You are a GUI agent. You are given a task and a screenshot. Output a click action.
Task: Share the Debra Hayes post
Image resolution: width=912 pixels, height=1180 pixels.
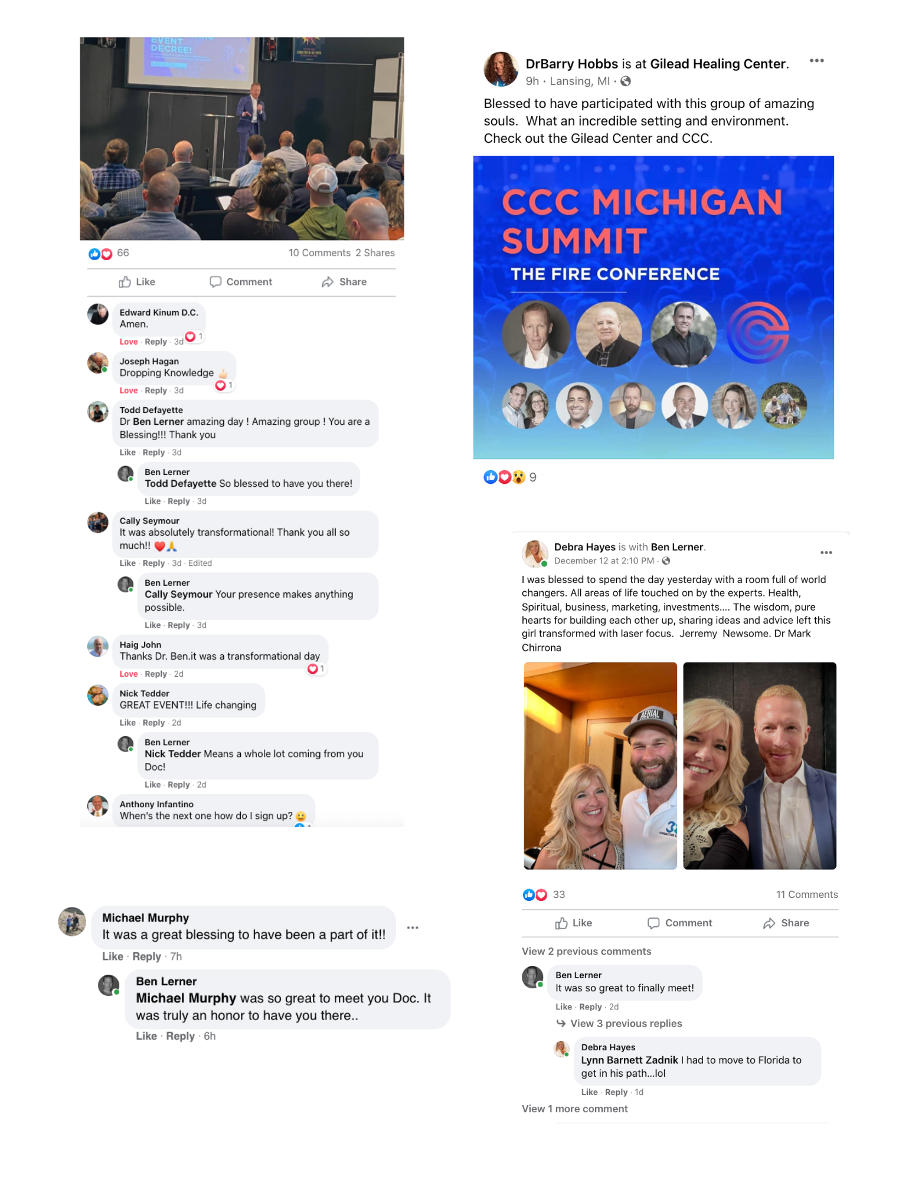click(x=786, y=923)
